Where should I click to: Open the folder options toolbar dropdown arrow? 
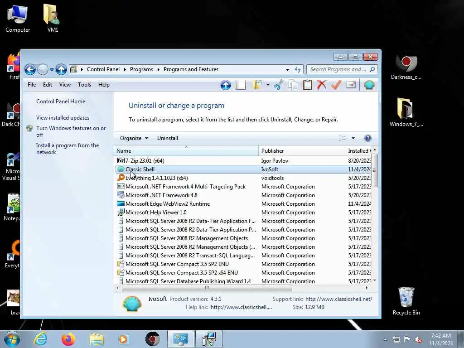pyautogui.click(x=268, y=85)
